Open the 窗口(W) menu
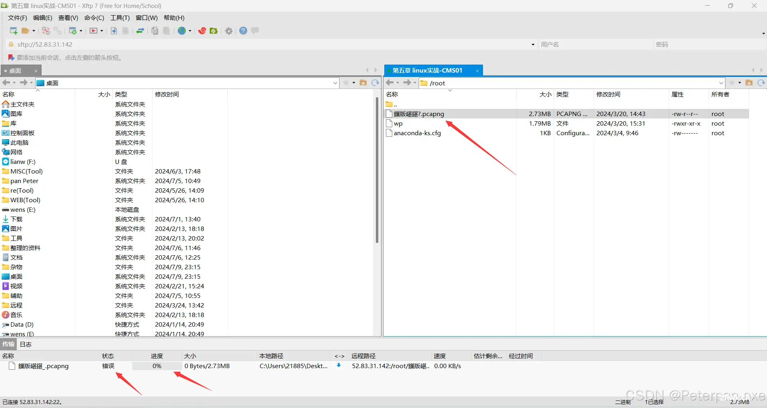The height and width of the screenshot is (408, 767). [x=147, y=18]
